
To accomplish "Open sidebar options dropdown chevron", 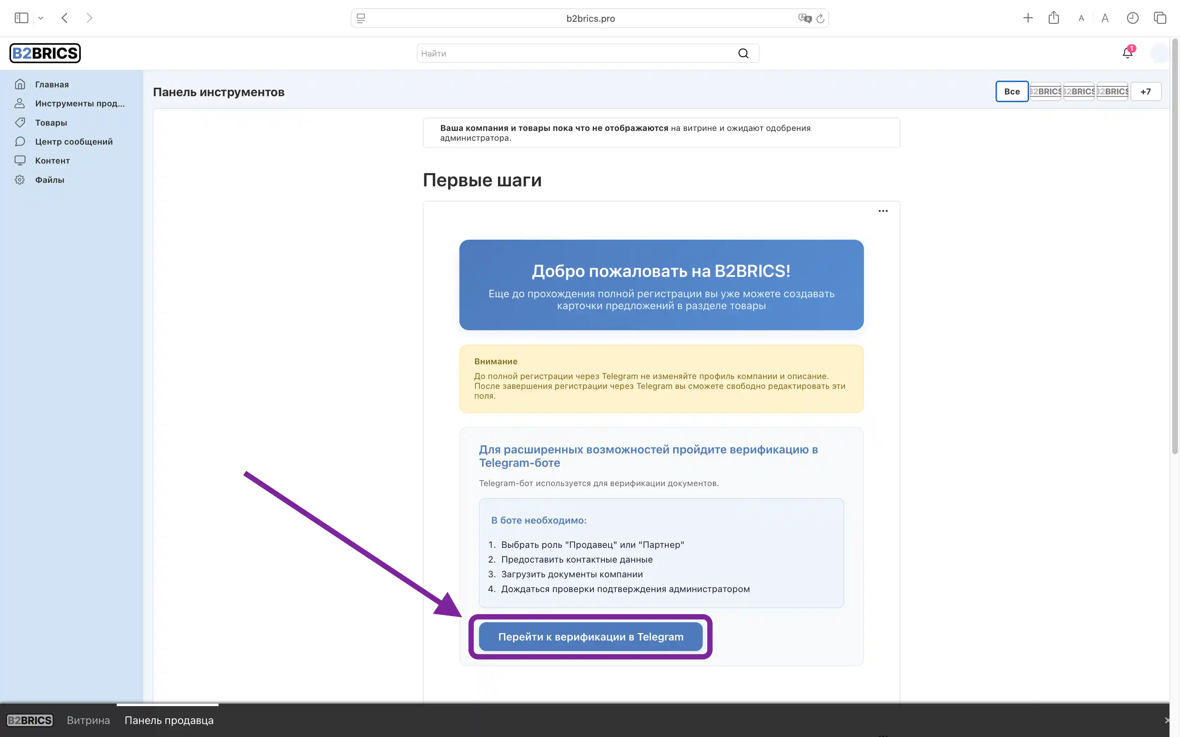I will (41, 18).
